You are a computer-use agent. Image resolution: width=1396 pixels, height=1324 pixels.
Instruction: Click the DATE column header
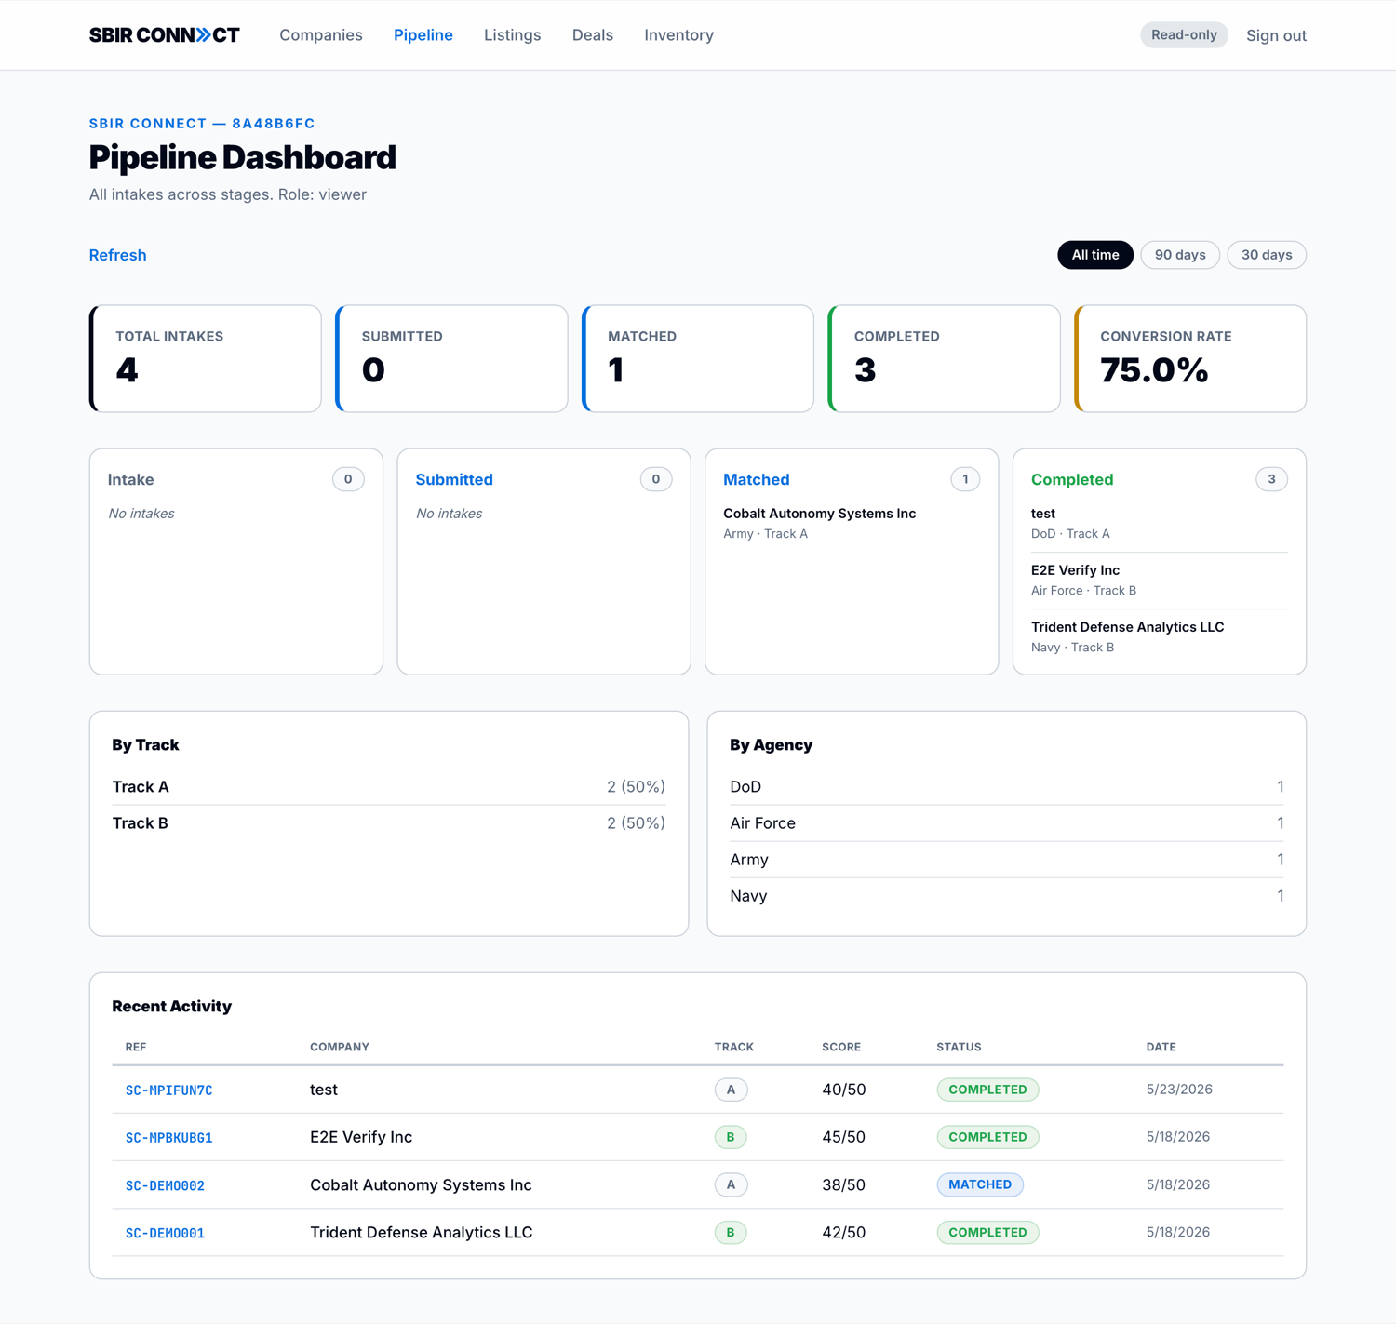[x=1161, y=1047]
